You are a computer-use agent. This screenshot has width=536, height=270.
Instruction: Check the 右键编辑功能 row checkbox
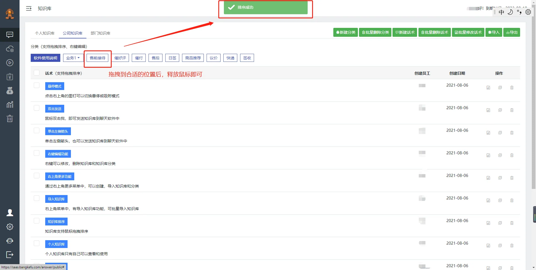[x=37, y=153]
